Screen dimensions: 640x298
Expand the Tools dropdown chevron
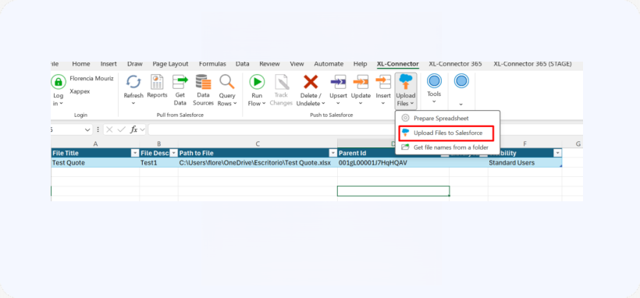pyautogui.click(x=434, y=101)
